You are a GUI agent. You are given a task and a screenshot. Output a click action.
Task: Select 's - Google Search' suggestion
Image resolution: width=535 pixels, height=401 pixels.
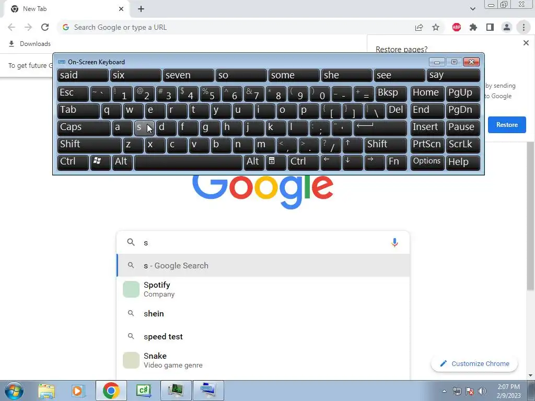click(x=263, y=265)
